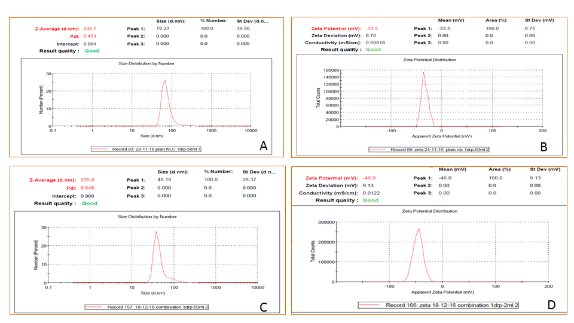Click the panel letter D
Screen dimensions: 574x323
click(x=551, y=305)
